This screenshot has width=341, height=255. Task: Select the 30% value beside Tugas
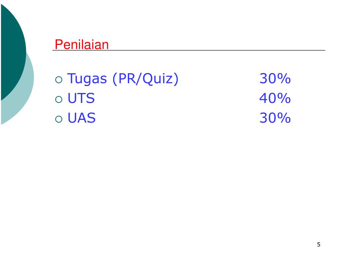click(275, 78)
